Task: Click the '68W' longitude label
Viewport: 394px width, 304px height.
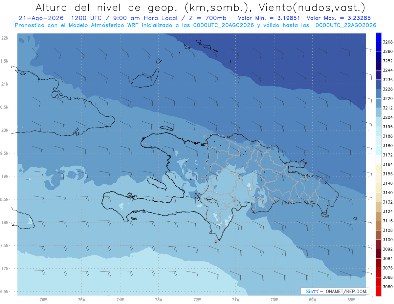Action: [x=351, y=299]
